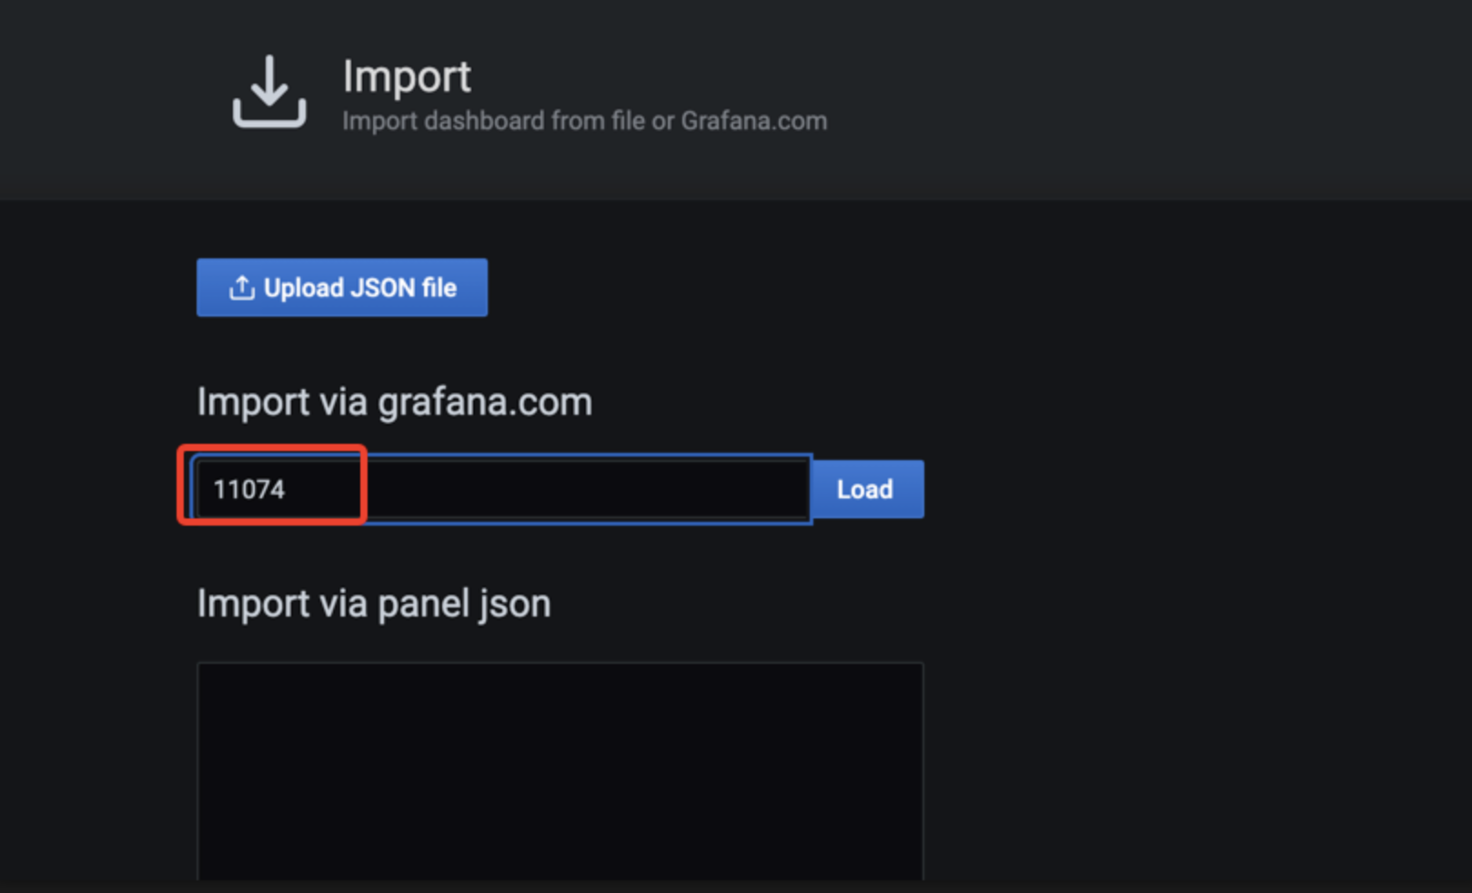
Task: Focus the grafana.com dashboard ID input field
Action: [x=502, y=489]
